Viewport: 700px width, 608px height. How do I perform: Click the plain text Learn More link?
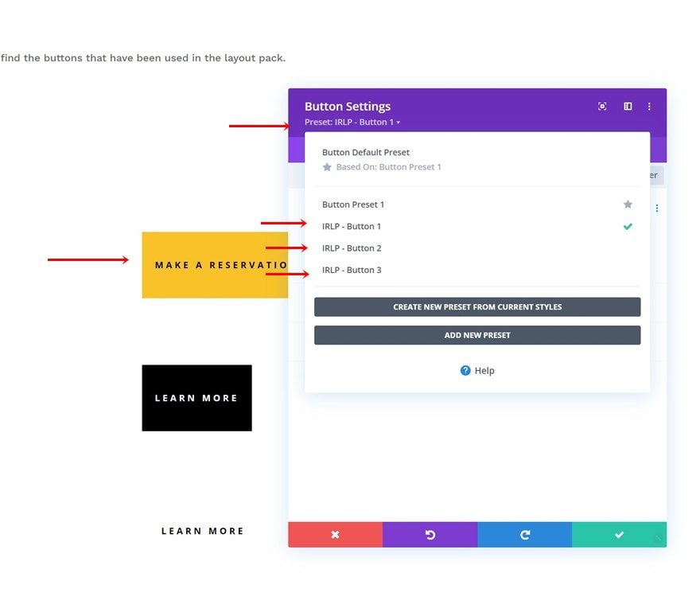(202, 531)
